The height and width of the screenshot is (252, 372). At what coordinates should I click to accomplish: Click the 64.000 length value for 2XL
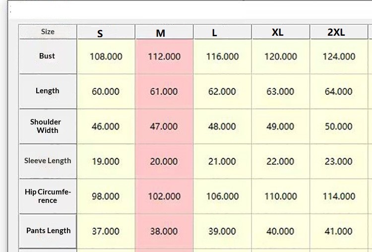point(338,92)
